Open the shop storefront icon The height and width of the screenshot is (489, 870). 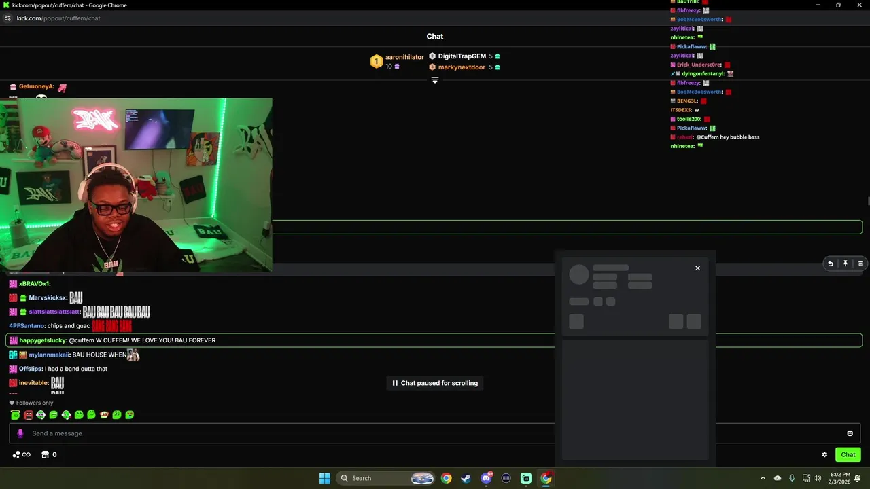[x=46, y=455]
